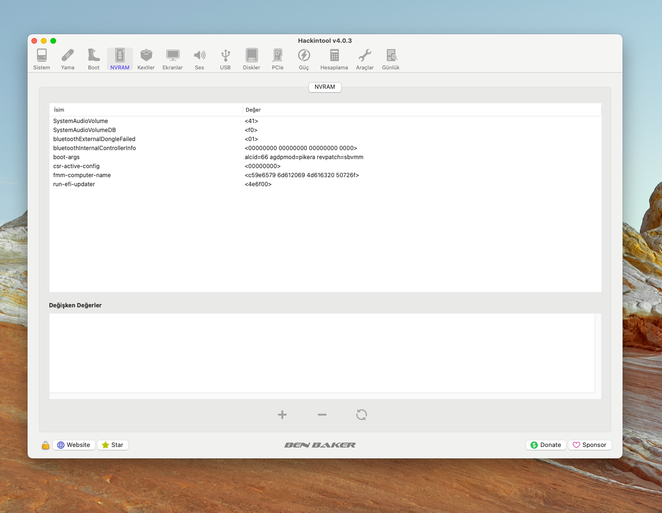Viewport: 662px width, 513px height.
Task: Open the Hesaplama calculator section
Action: 334,59
